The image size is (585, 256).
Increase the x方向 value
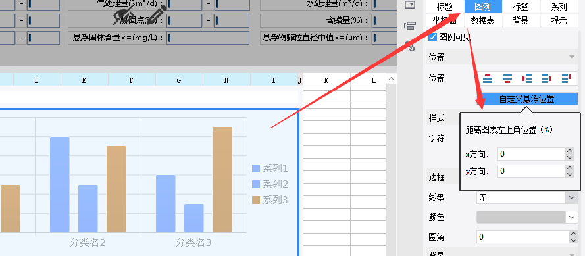[x=570, y=151]
